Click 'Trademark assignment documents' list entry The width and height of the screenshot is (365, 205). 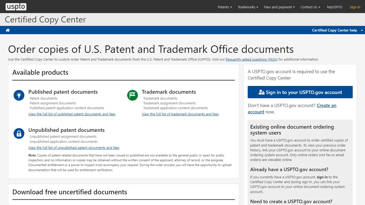(169, 103)
